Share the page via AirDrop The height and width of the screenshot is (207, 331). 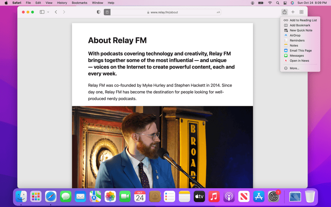point(300,36)
